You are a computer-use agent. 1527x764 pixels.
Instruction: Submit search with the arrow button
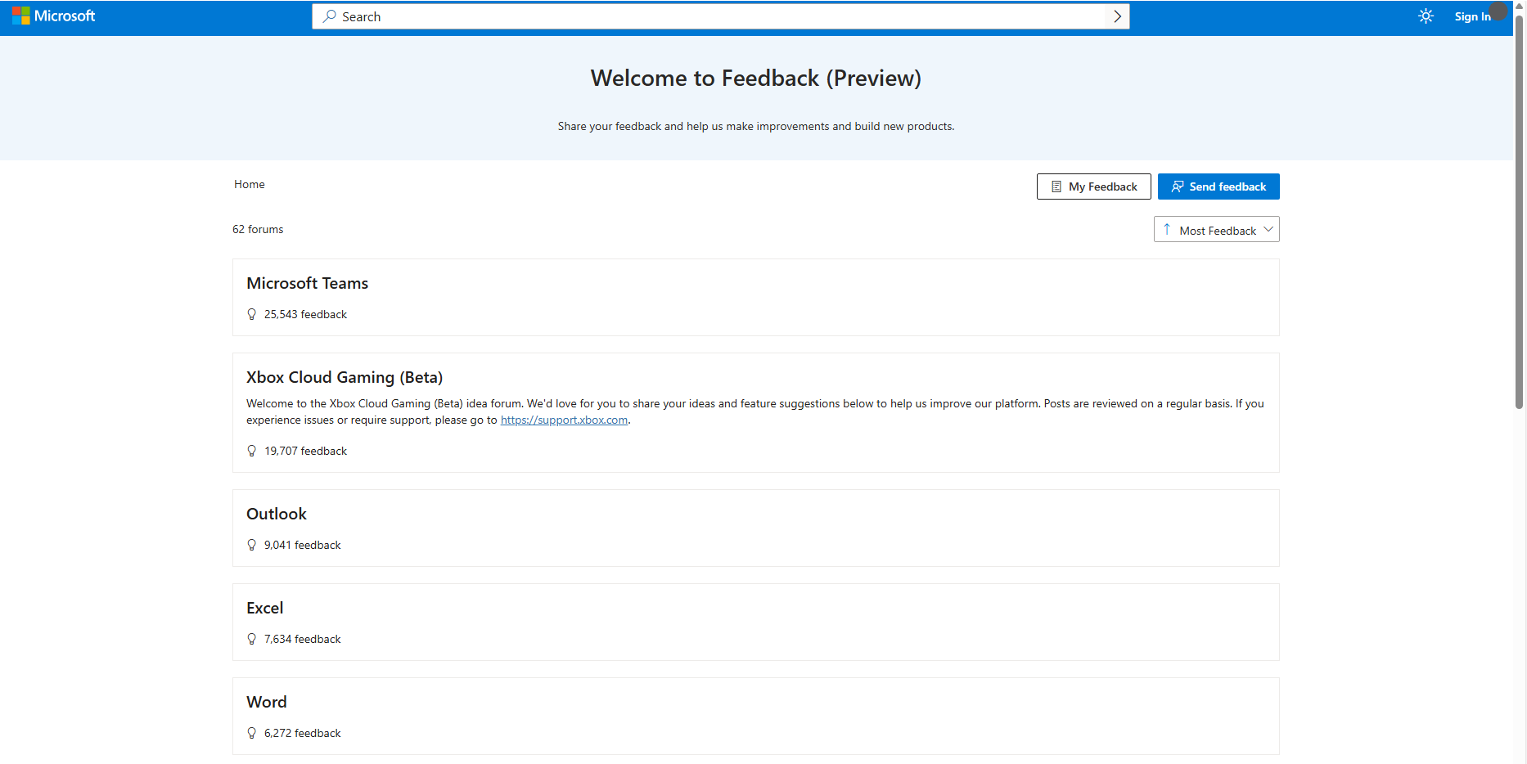[1117, 16]
